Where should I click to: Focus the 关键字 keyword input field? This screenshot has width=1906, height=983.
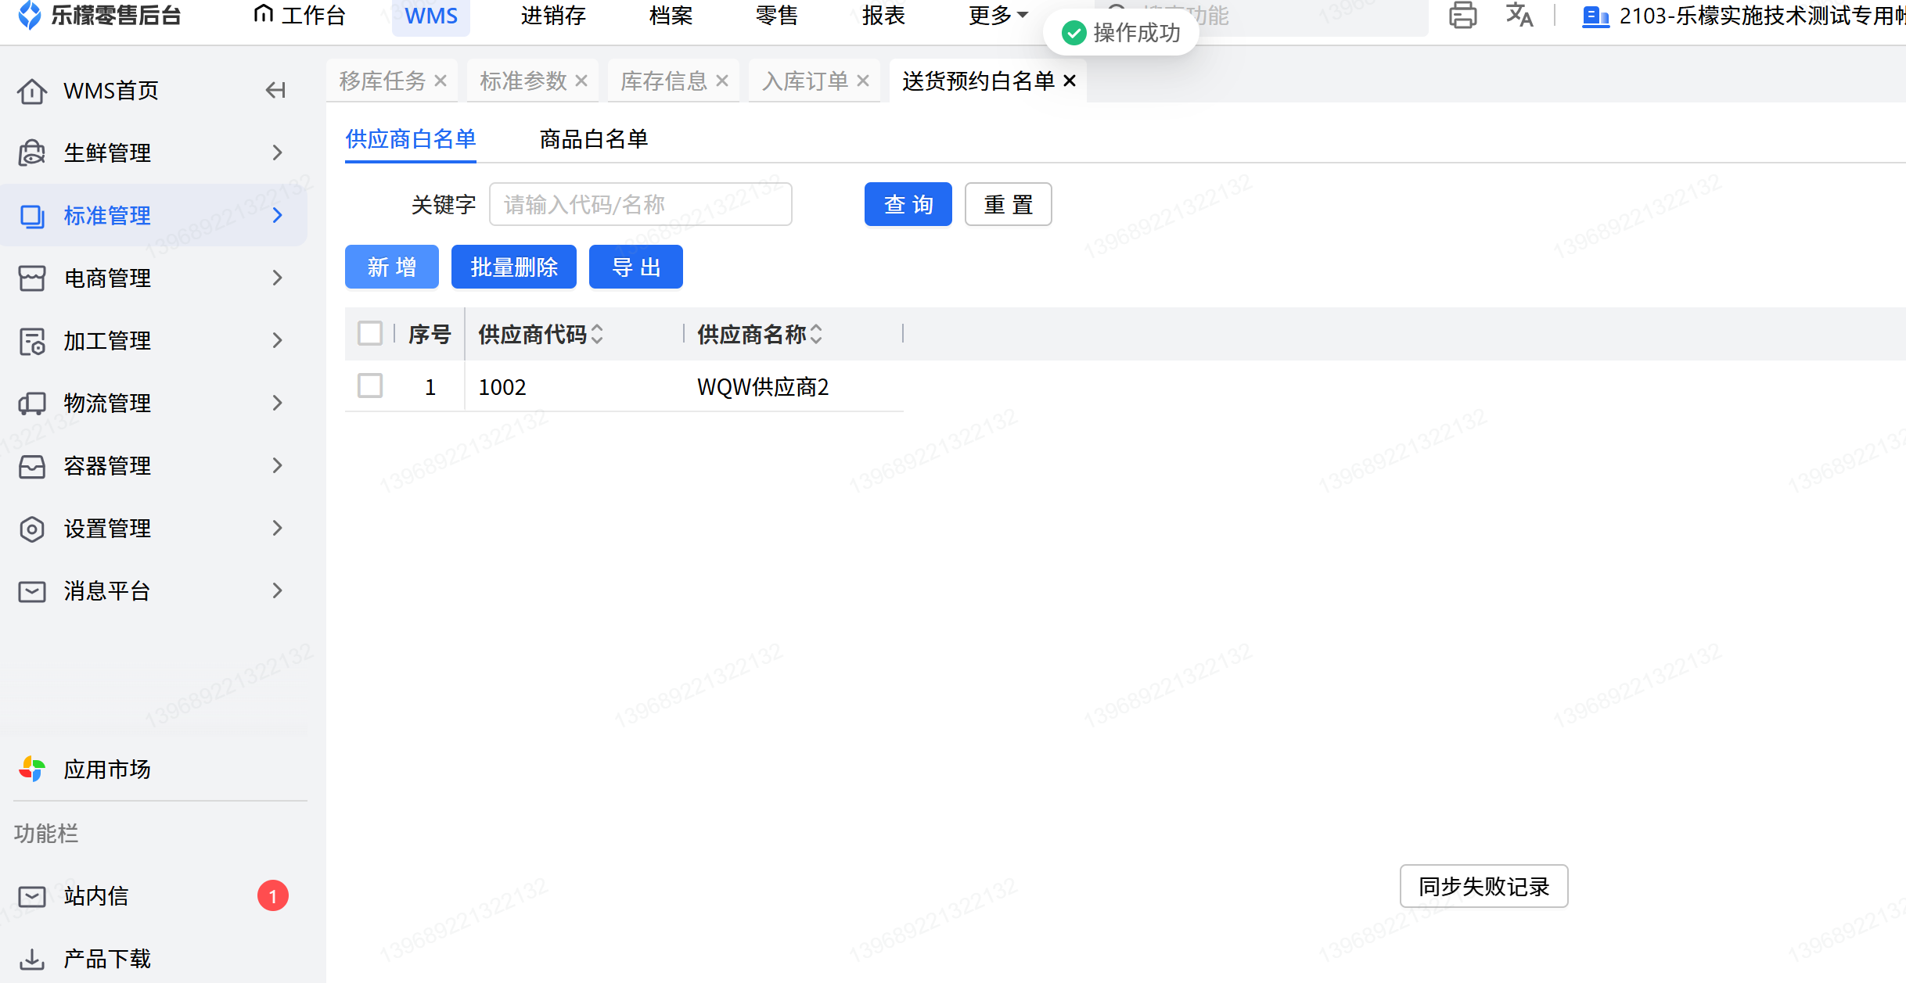(641, 204)
